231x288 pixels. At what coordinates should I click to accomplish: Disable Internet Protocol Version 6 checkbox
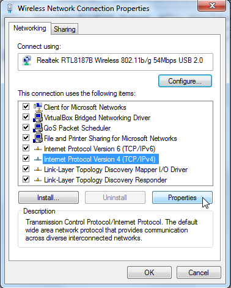(x=26, y=148)
